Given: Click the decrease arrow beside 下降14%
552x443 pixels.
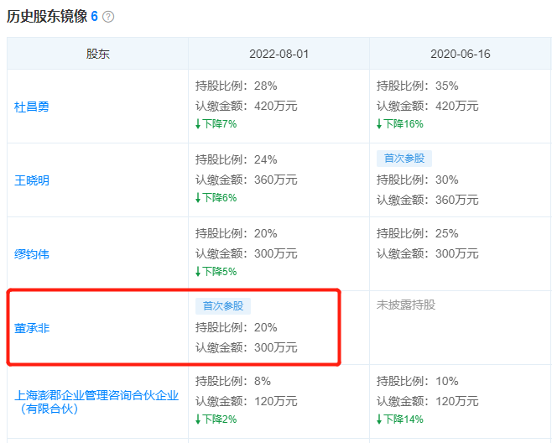Looking at the screenshot, I should tap(379, 419).
